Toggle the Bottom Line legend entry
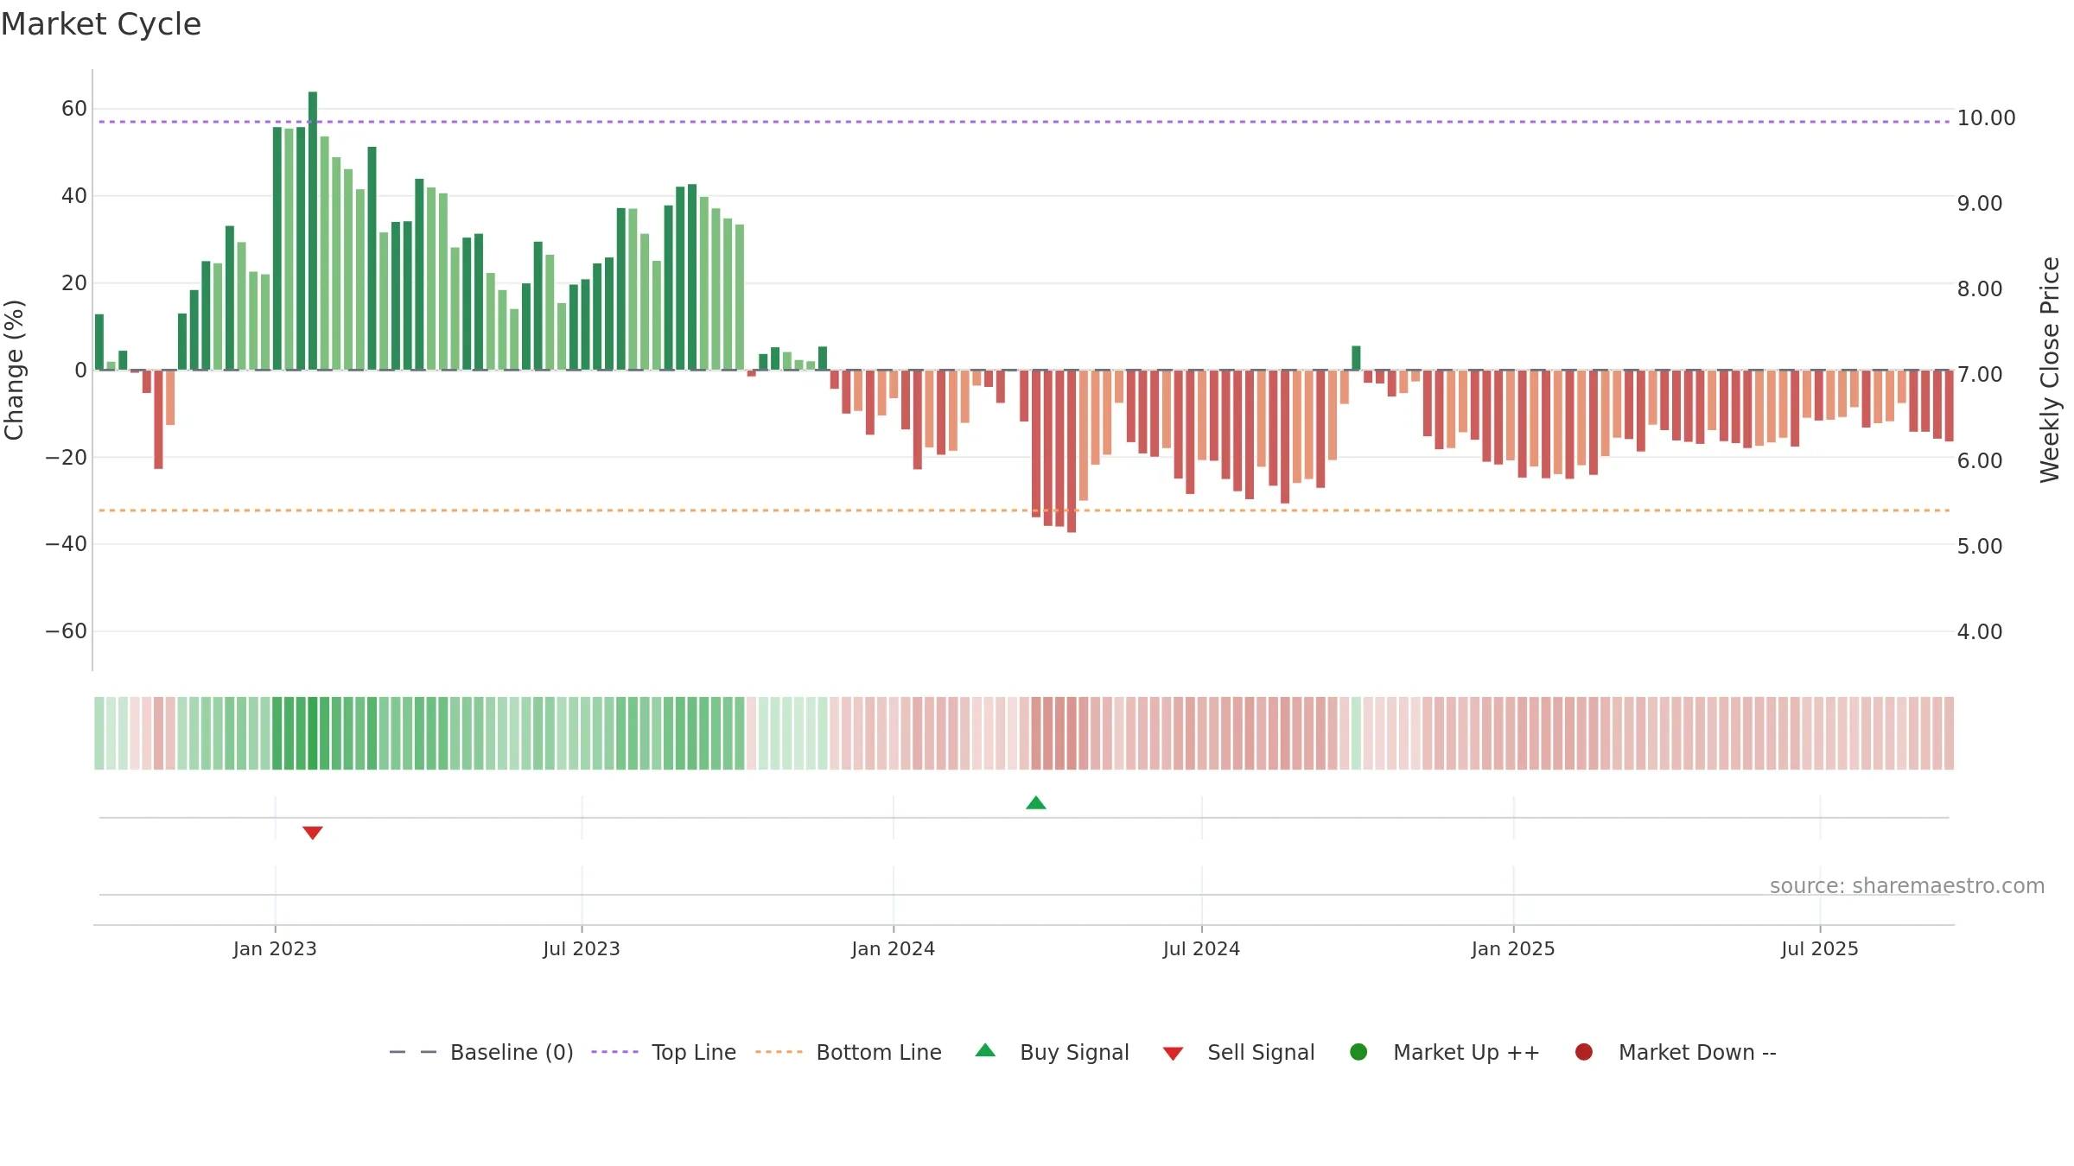The width and height of the screenshot is (2074, 1166). click(849, 1052)
